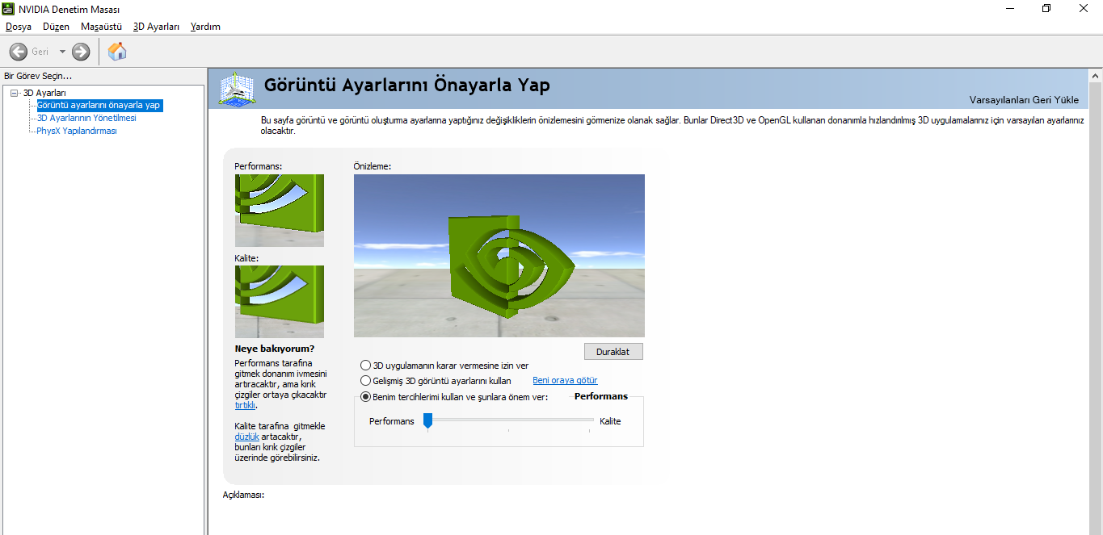1103x535 pixels.
Task: Click the Back (Geri) arrow icon
Action: click(x=19, y=52)
